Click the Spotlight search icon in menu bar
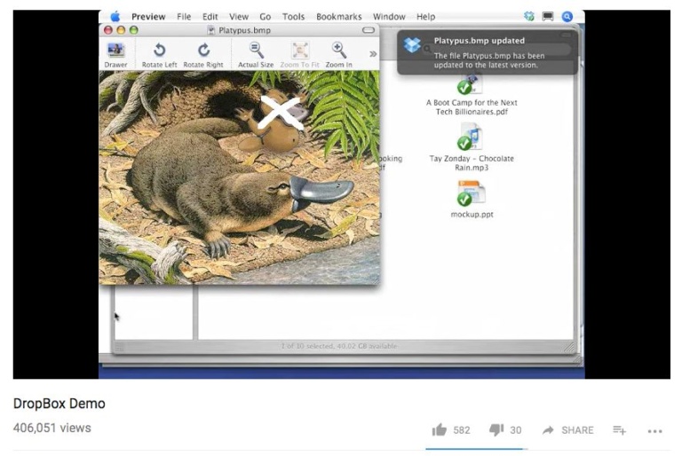 567,16
